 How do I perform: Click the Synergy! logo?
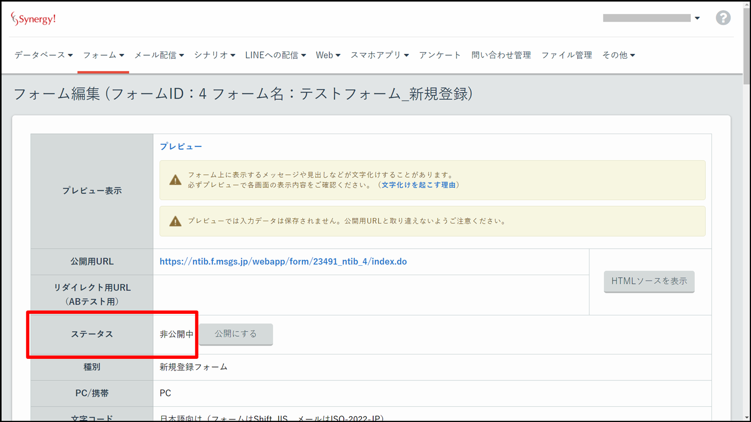click(x=33, y=19)
